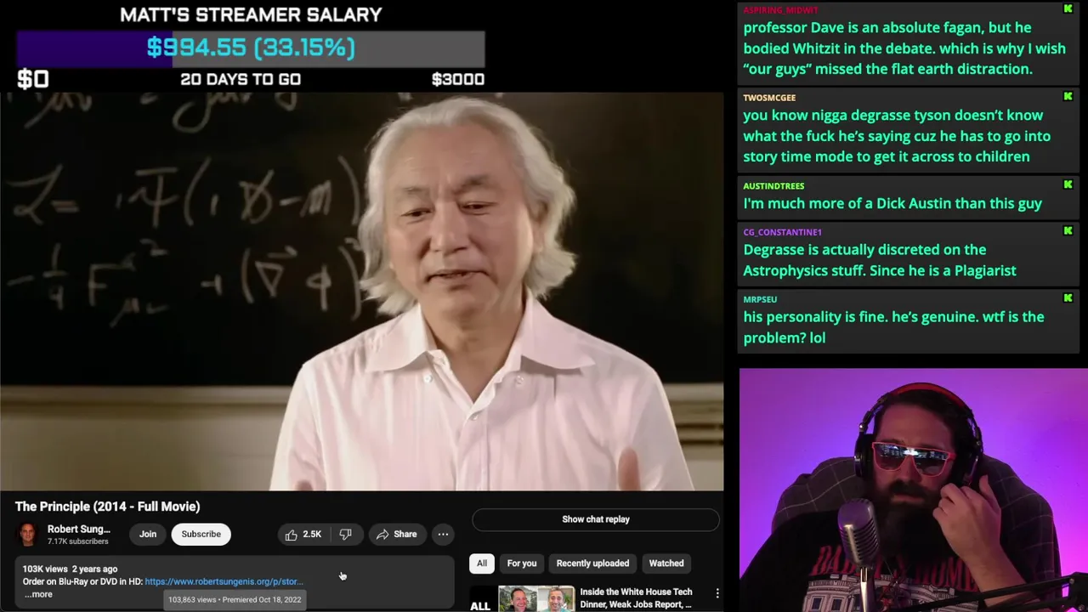
Task: Click the 20 DAYS TO GO text
Action: click(241, 79)
